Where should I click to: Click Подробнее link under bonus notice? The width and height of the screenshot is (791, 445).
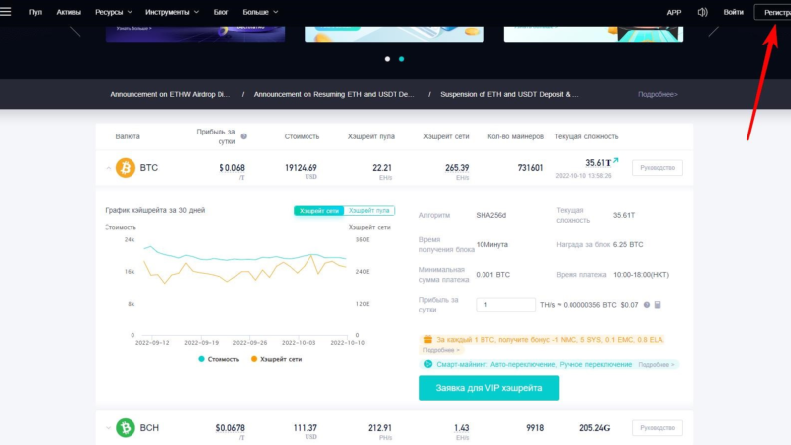tap(441, 350)
